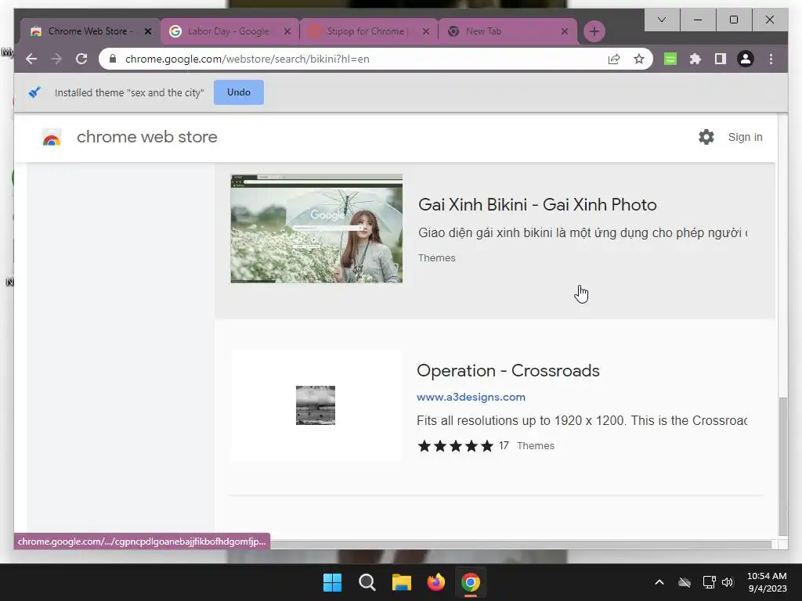Open Windows taskbar Search

[x=367, y=582]
